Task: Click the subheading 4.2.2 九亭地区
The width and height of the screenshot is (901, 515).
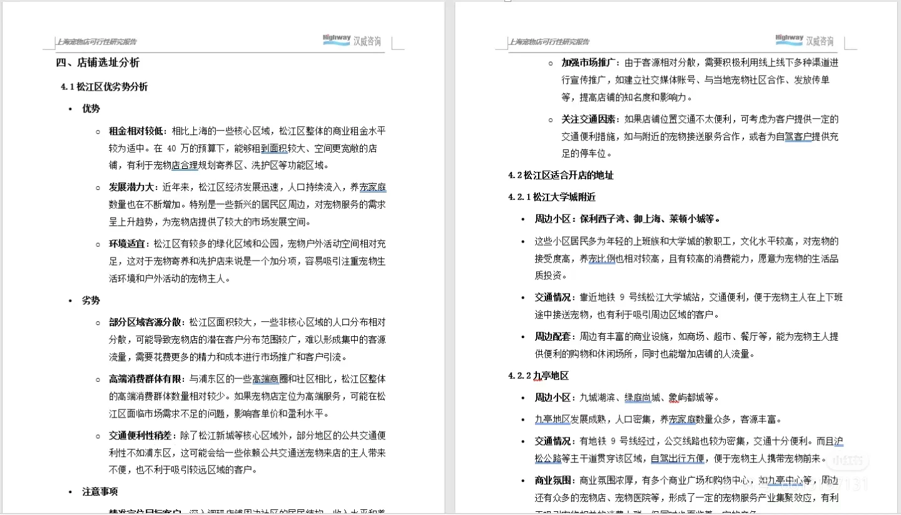Action: point(539,376)
